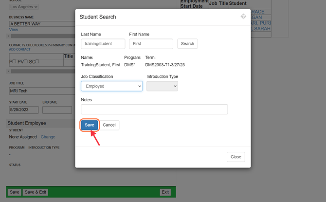Focus the First Name text box
This screenshot has height=202, width=326.
point(151,44)
